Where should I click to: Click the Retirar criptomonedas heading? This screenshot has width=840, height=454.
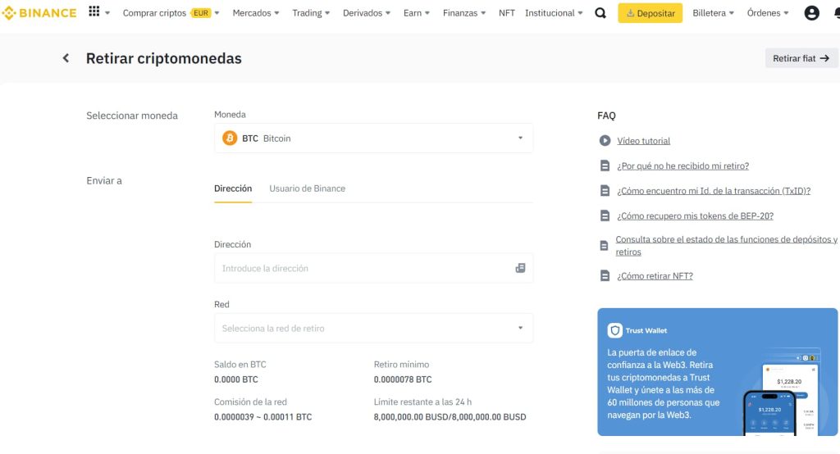[164, 58]
